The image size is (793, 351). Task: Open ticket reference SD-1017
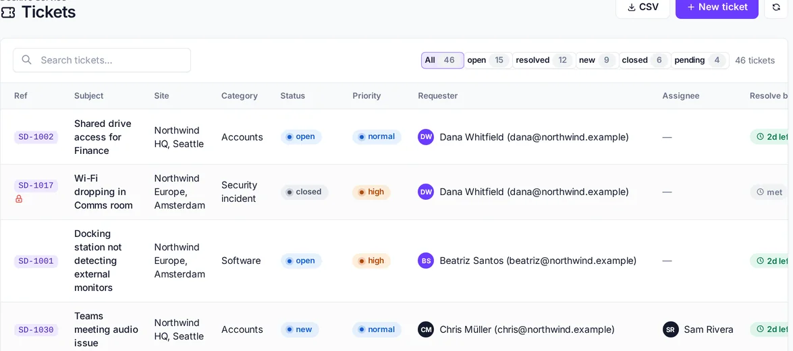tap(36, 186)
